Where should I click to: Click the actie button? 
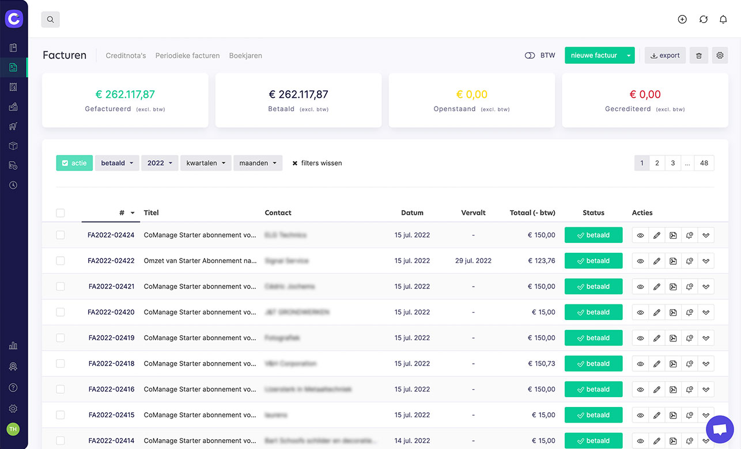click(x=74, y=163)
